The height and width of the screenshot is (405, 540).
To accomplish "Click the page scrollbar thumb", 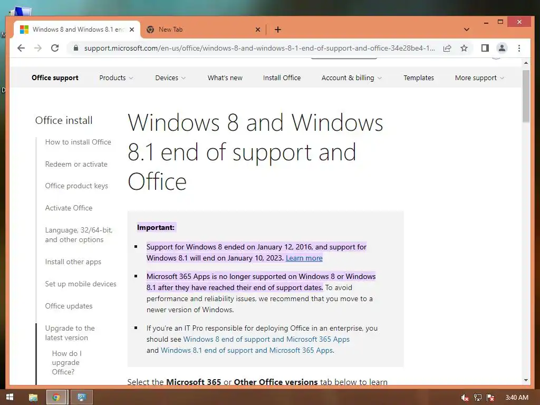I will 526,96.
